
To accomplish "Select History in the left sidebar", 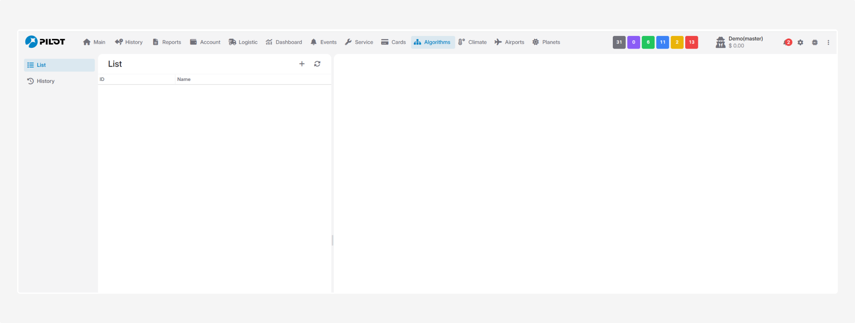I will 45,81.
